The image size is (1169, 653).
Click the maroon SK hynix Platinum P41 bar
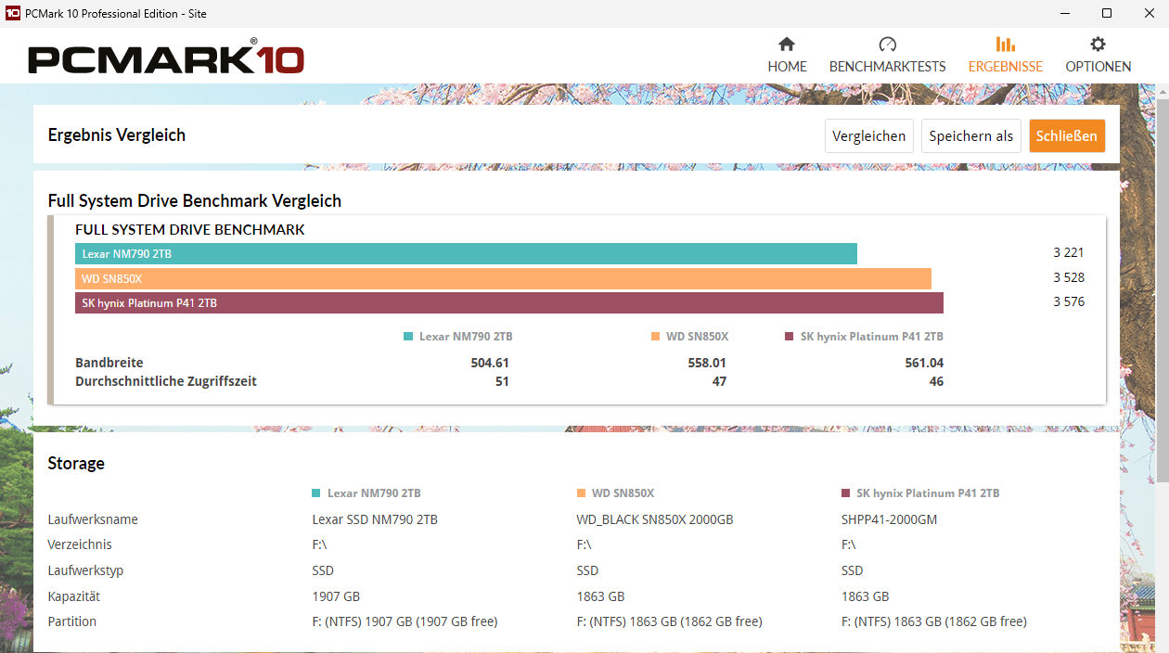pos(509,303)
